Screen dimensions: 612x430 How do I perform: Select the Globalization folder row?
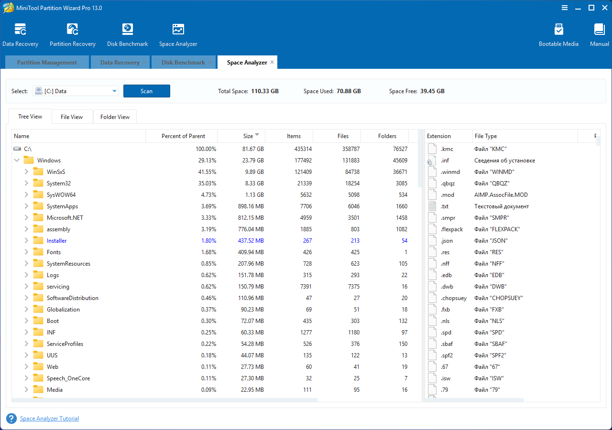click(x=214, y=310)
